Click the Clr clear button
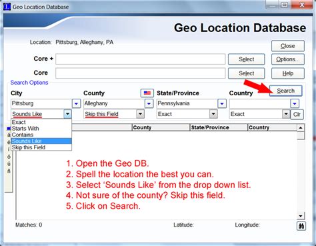Viewport: 316px width, 246px height. point(297,114)
